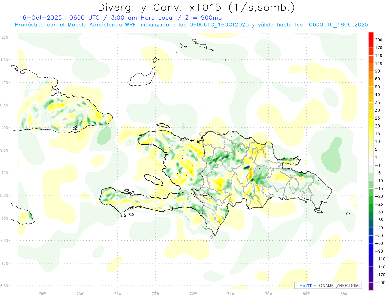Click the '-40' label on the color scale
Viewport: 386px width, 298px height.
coord(380,228)
